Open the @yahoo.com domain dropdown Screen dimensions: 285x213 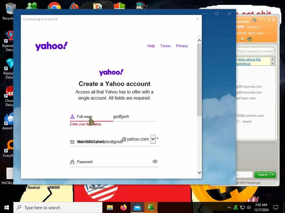pos(153,139)
